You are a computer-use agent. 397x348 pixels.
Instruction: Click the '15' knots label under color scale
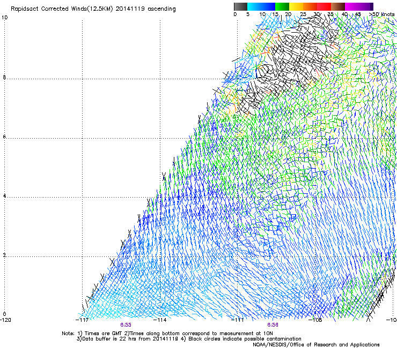point(275,14)
